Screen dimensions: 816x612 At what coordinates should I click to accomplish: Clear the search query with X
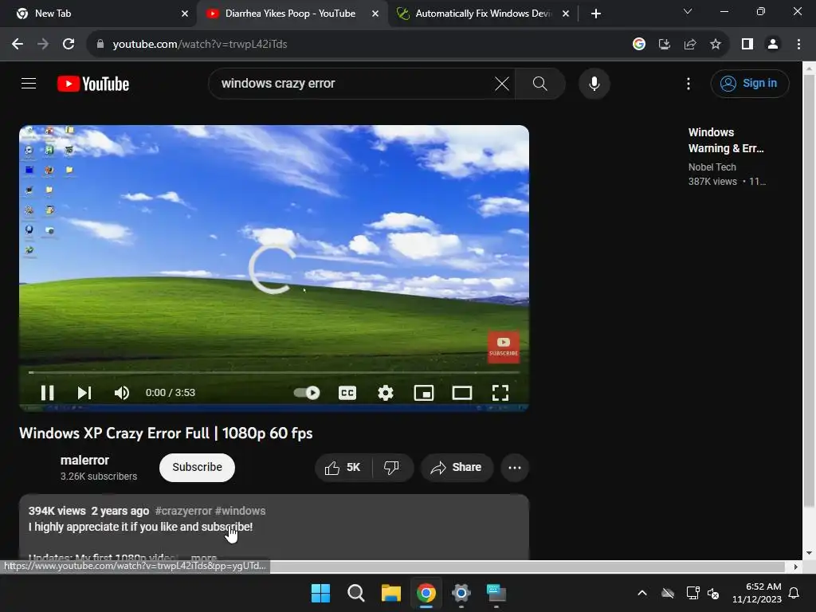click(x=502, y=83)
